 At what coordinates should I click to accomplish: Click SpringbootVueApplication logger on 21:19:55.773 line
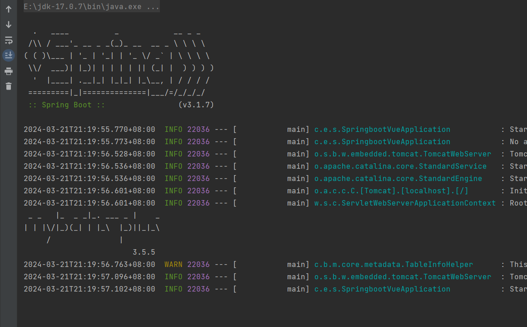382,141
